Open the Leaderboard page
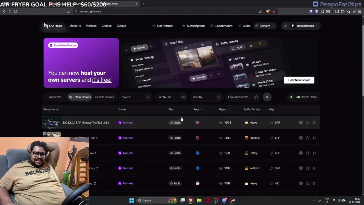Screen dimensions: 364x205 pyautogui.click(x=222, y=26)
